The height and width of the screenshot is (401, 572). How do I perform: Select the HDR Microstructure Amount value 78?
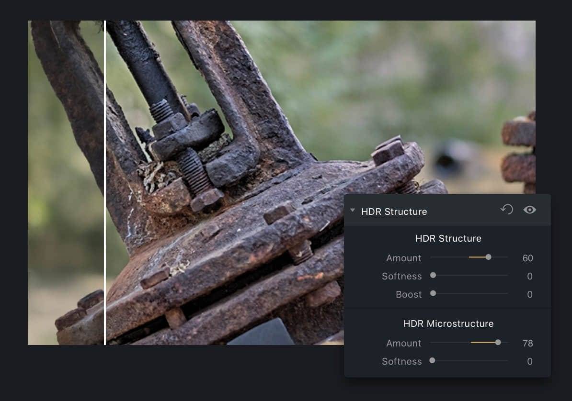(x=527, y=344)
